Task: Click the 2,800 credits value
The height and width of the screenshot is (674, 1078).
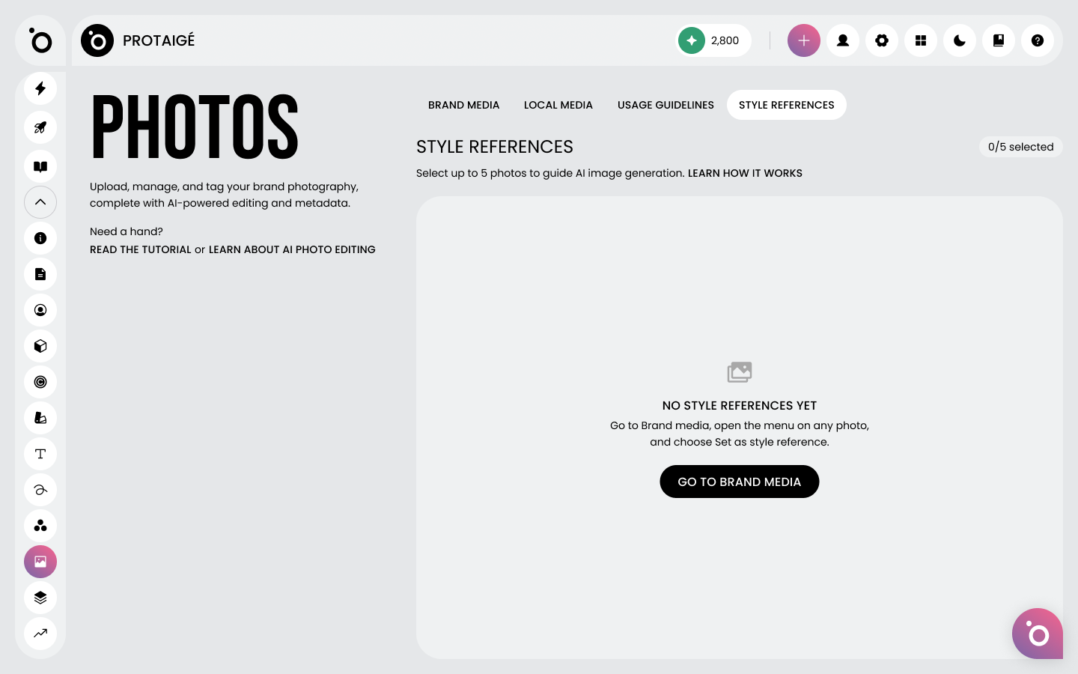Action: click(725, 40)
